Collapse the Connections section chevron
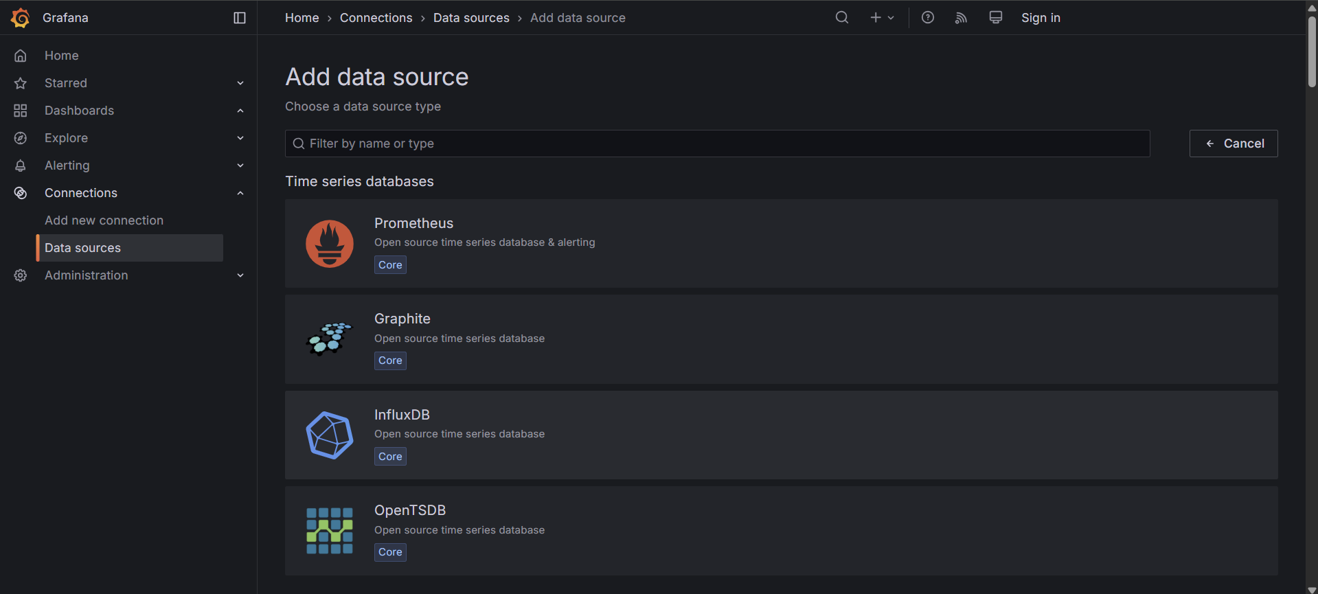The image size is (1318, 594). [x=240, y=193]
